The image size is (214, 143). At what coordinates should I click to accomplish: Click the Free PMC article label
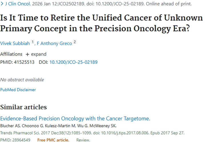[53, 140]
